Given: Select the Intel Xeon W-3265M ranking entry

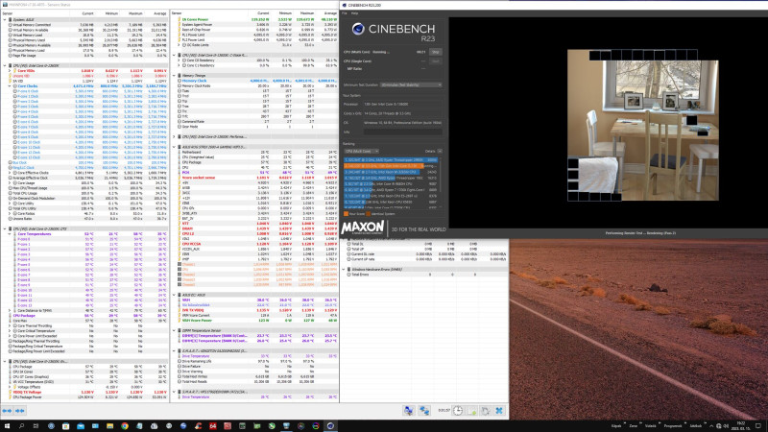Looking at the screenshot, I should point(391,172).
